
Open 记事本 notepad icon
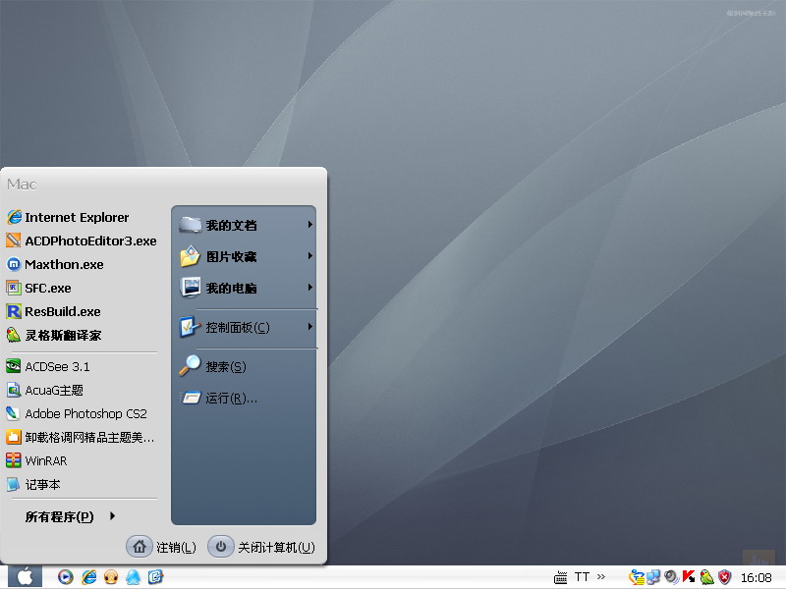[x=14, y=484]
